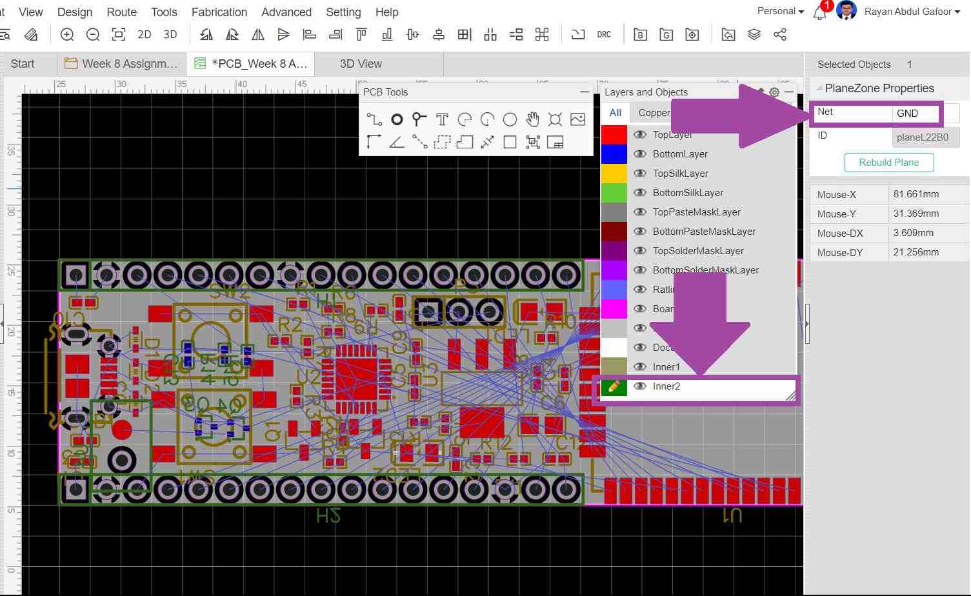The height and width of the screenshot is (596, 971).
Task: Click the DRC check toolbar icon
Action: click(x=604, y=35)
